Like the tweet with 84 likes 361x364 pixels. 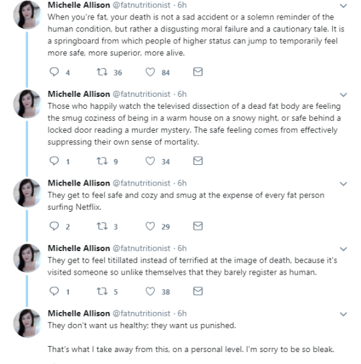[150, 71]
